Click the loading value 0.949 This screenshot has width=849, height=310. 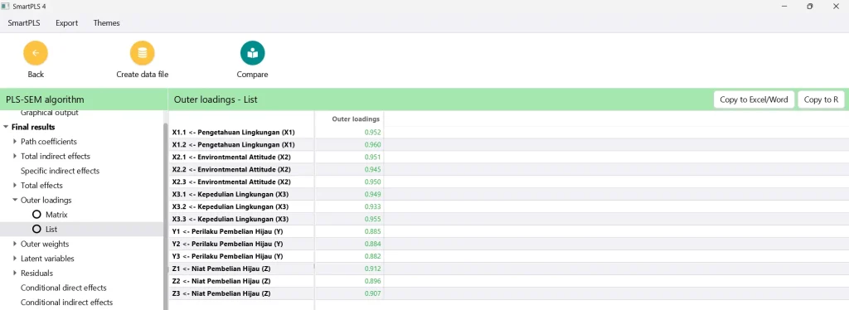[x=372, y=194]
